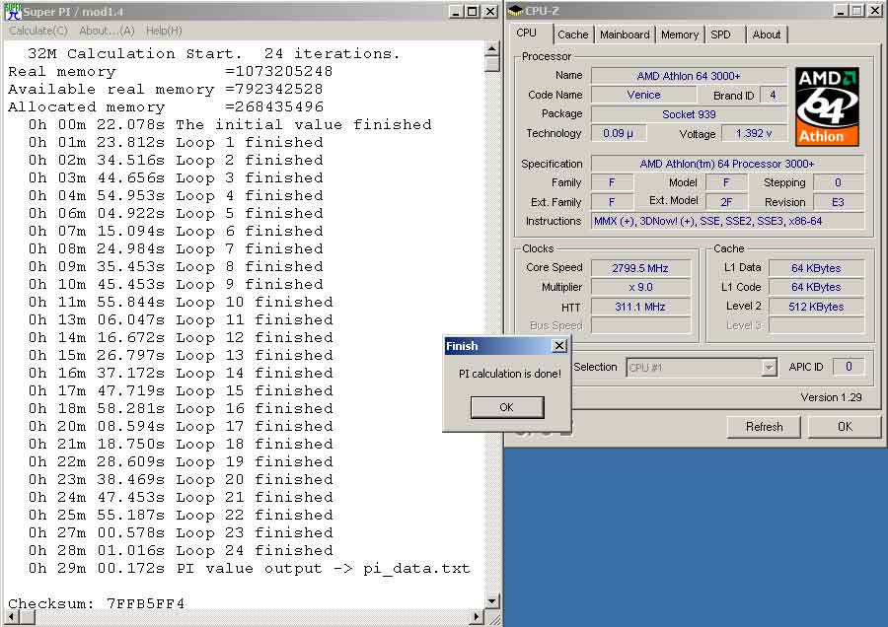The image size is (888, 627).
Task: Click the OK button in CPU-Z
Action: pyautogui.click(x=845, y=427)
